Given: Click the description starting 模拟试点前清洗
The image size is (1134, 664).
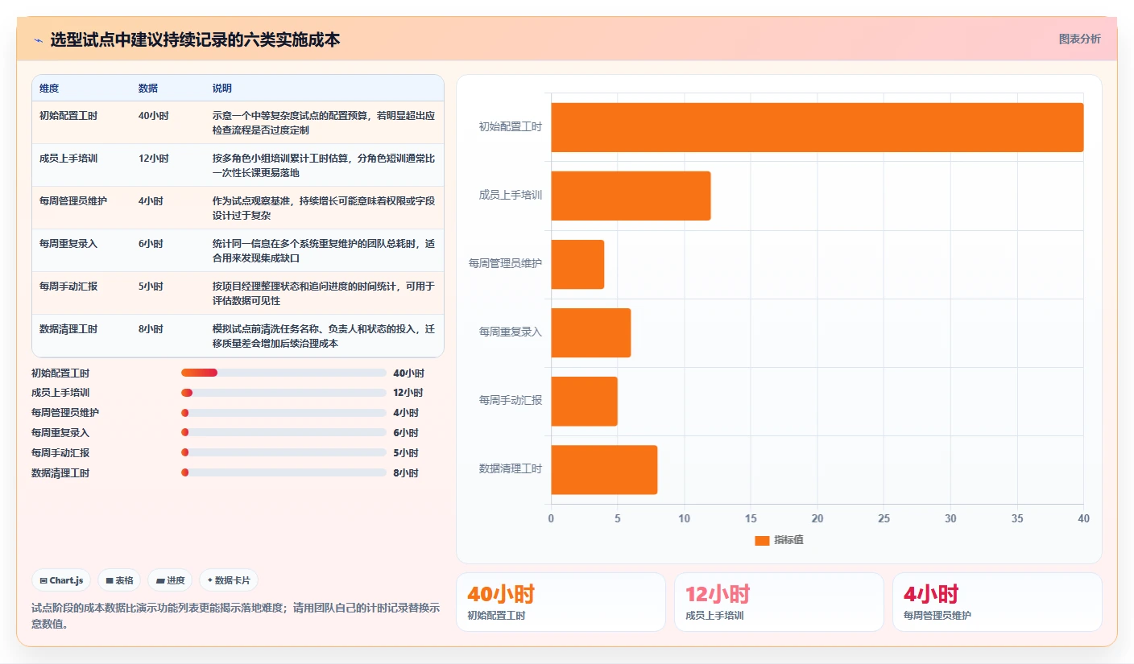Looking at the screenshot, I should (324, 336).
